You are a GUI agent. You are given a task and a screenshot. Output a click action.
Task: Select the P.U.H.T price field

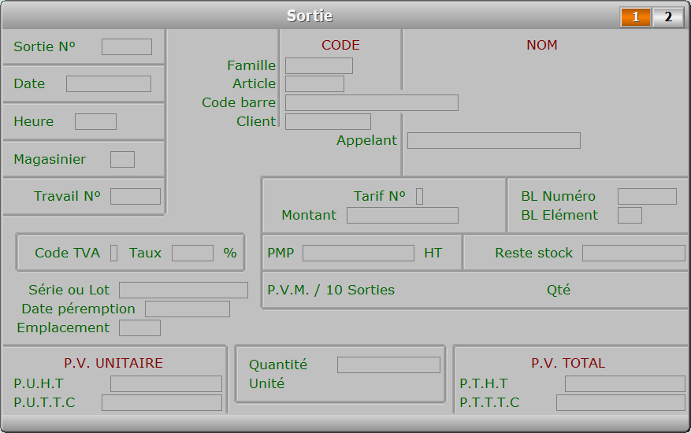165,383
